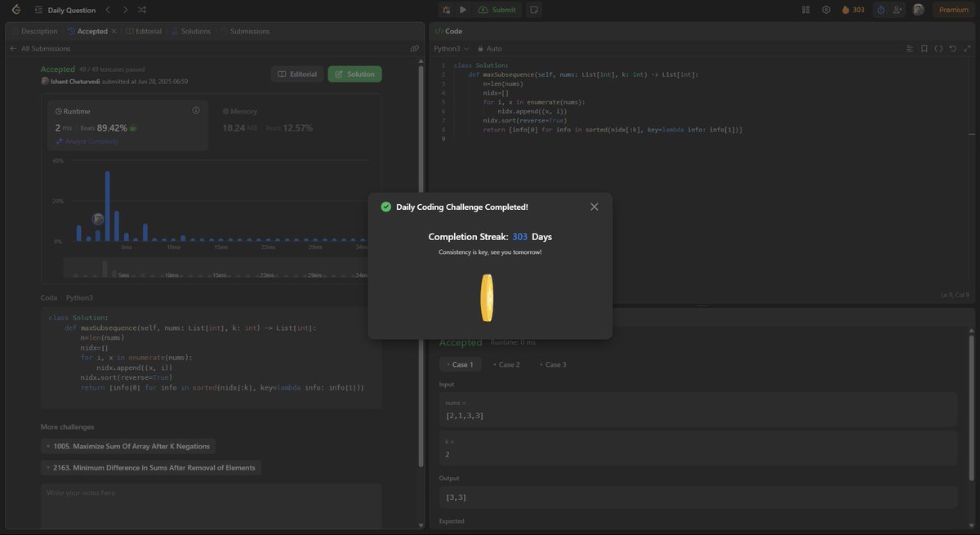The width and height of the screenshot is (980, 535).
Task: Select the Accepted tab
Action: [87, 31]
